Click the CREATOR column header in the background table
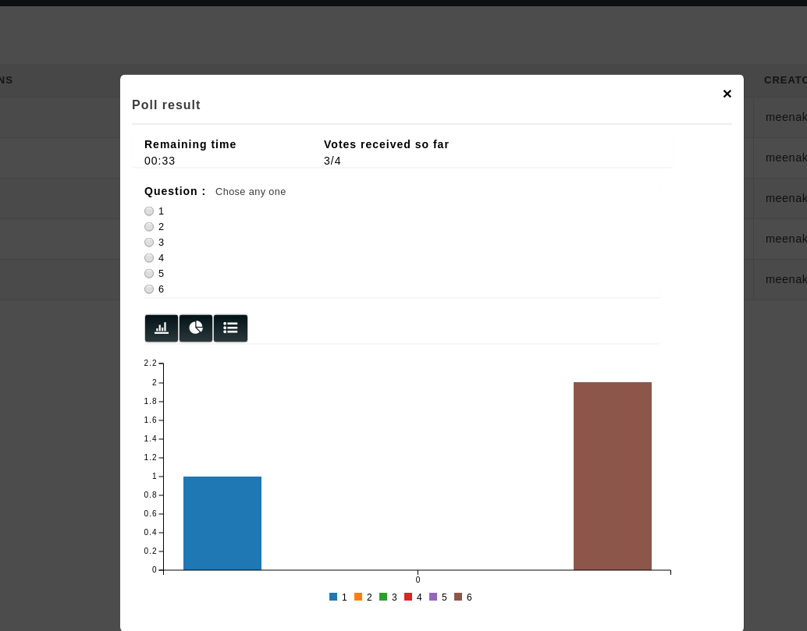807x631 pixels. 785,80
